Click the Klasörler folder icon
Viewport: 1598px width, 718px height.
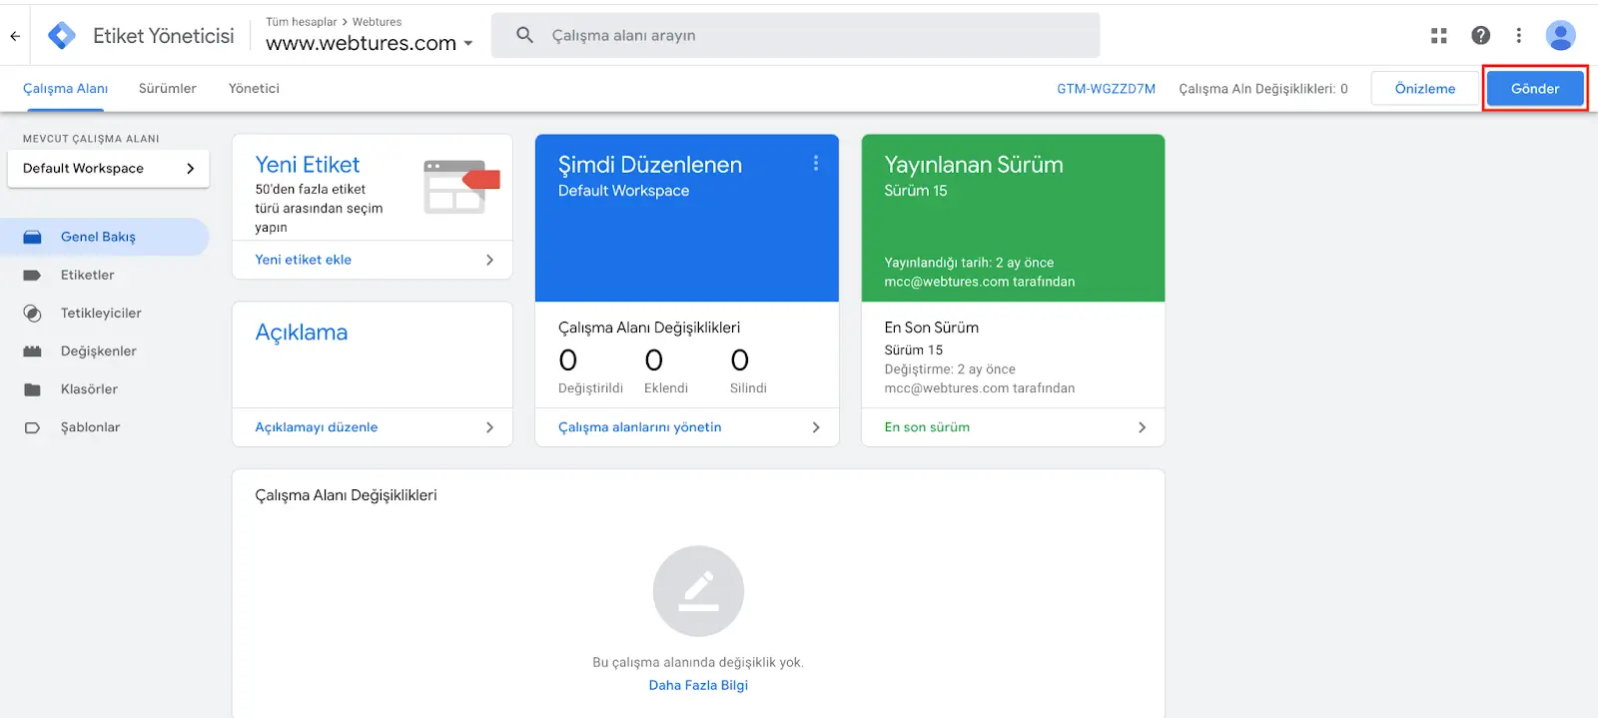pos(32,389)
